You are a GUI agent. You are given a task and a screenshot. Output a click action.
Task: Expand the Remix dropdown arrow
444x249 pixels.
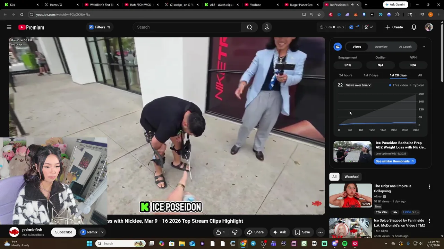point(102,232)
